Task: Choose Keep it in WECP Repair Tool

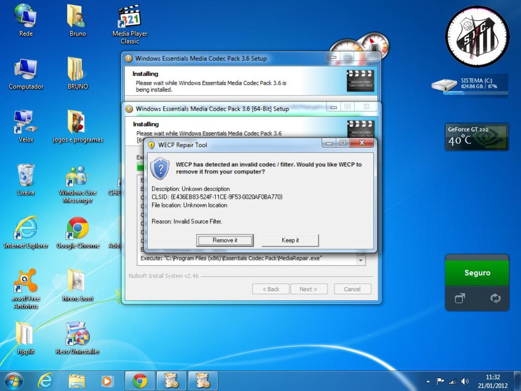Action: (290, 240)
